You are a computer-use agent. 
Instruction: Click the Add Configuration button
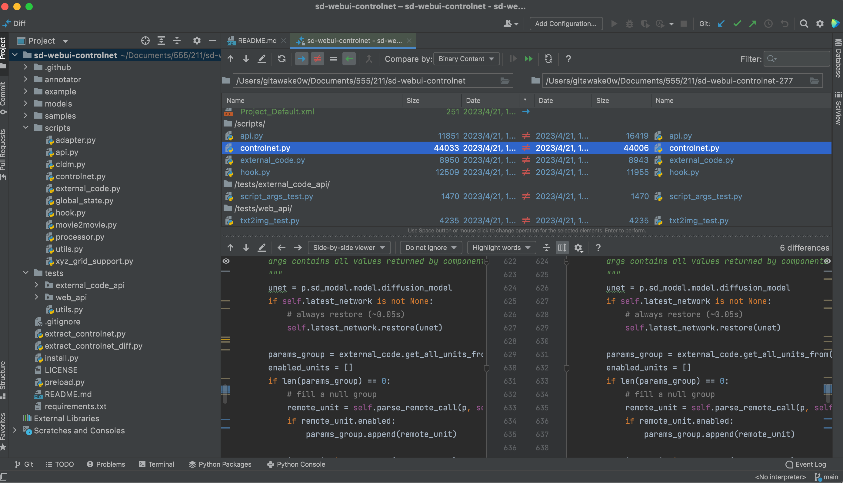[x=566, y=24]
